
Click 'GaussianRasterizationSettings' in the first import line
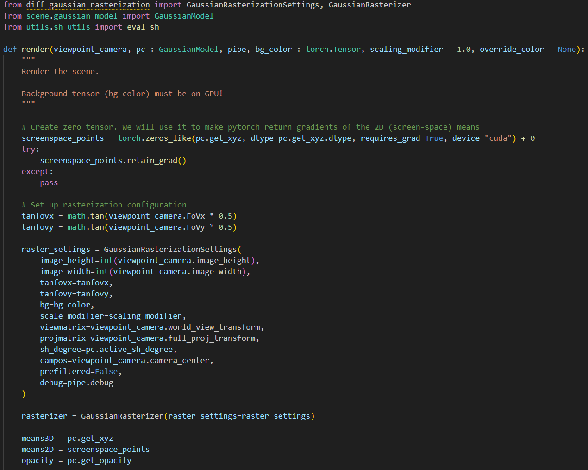253,5
